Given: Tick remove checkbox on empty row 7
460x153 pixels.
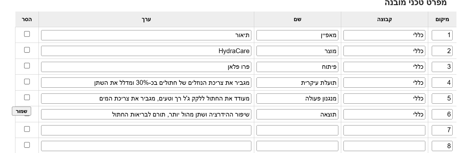Looking at the screenshot, I should coord(27,129).
